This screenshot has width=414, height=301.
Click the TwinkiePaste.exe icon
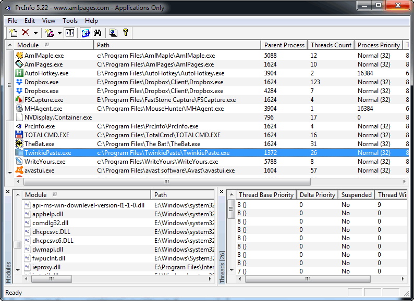[19, 153]
